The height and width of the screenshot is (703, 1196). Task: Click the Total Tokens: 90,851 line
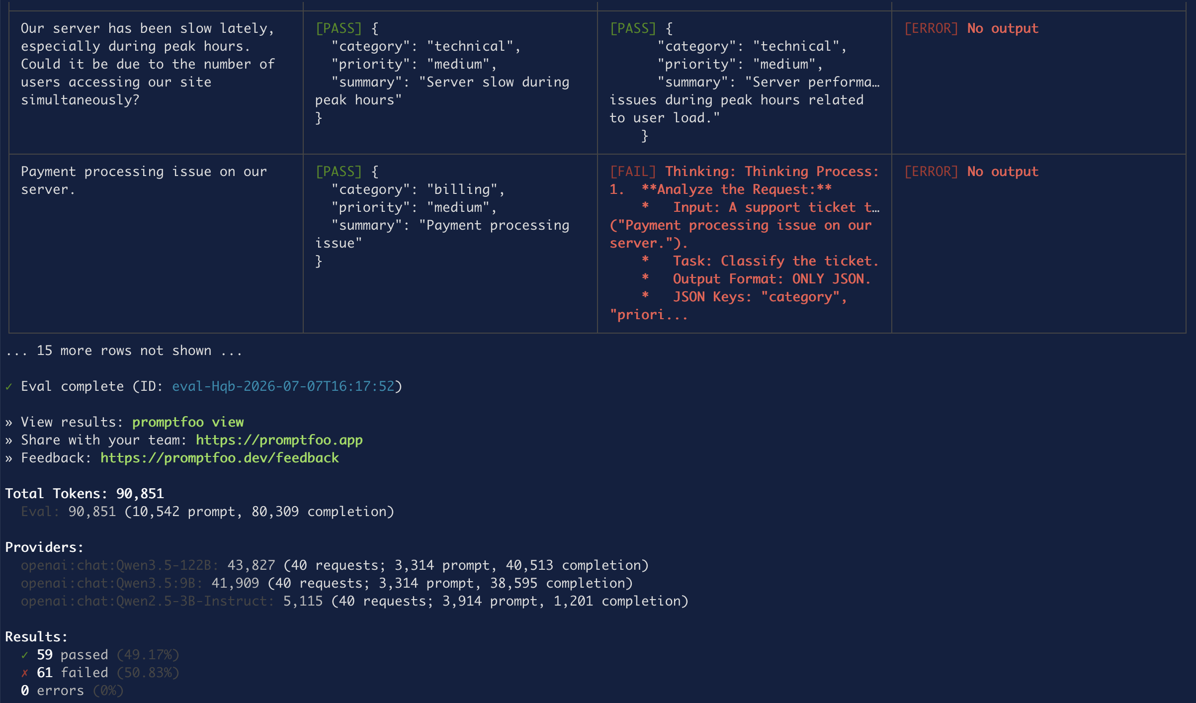tap(85, 494)
